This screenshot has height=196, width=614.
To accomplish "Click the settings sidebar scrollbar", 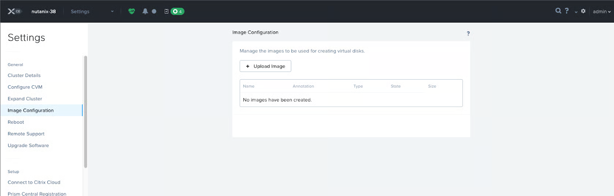I will click(86, 111).
